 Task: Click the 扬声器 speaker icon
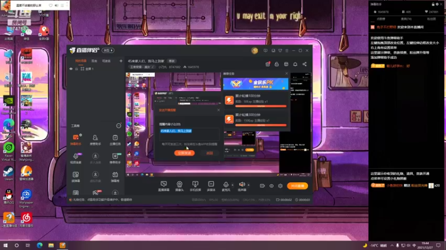pos(242,185)
